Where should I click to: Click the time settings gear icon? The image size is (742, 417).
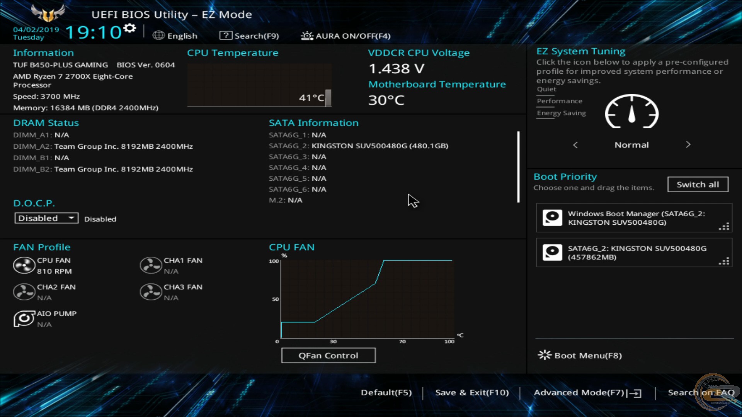click(x=130, y=28)
